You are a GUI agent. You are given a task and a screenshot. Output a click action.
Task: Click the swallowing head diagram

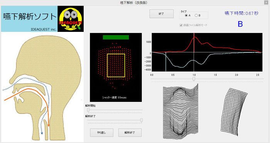click(42, 87)
